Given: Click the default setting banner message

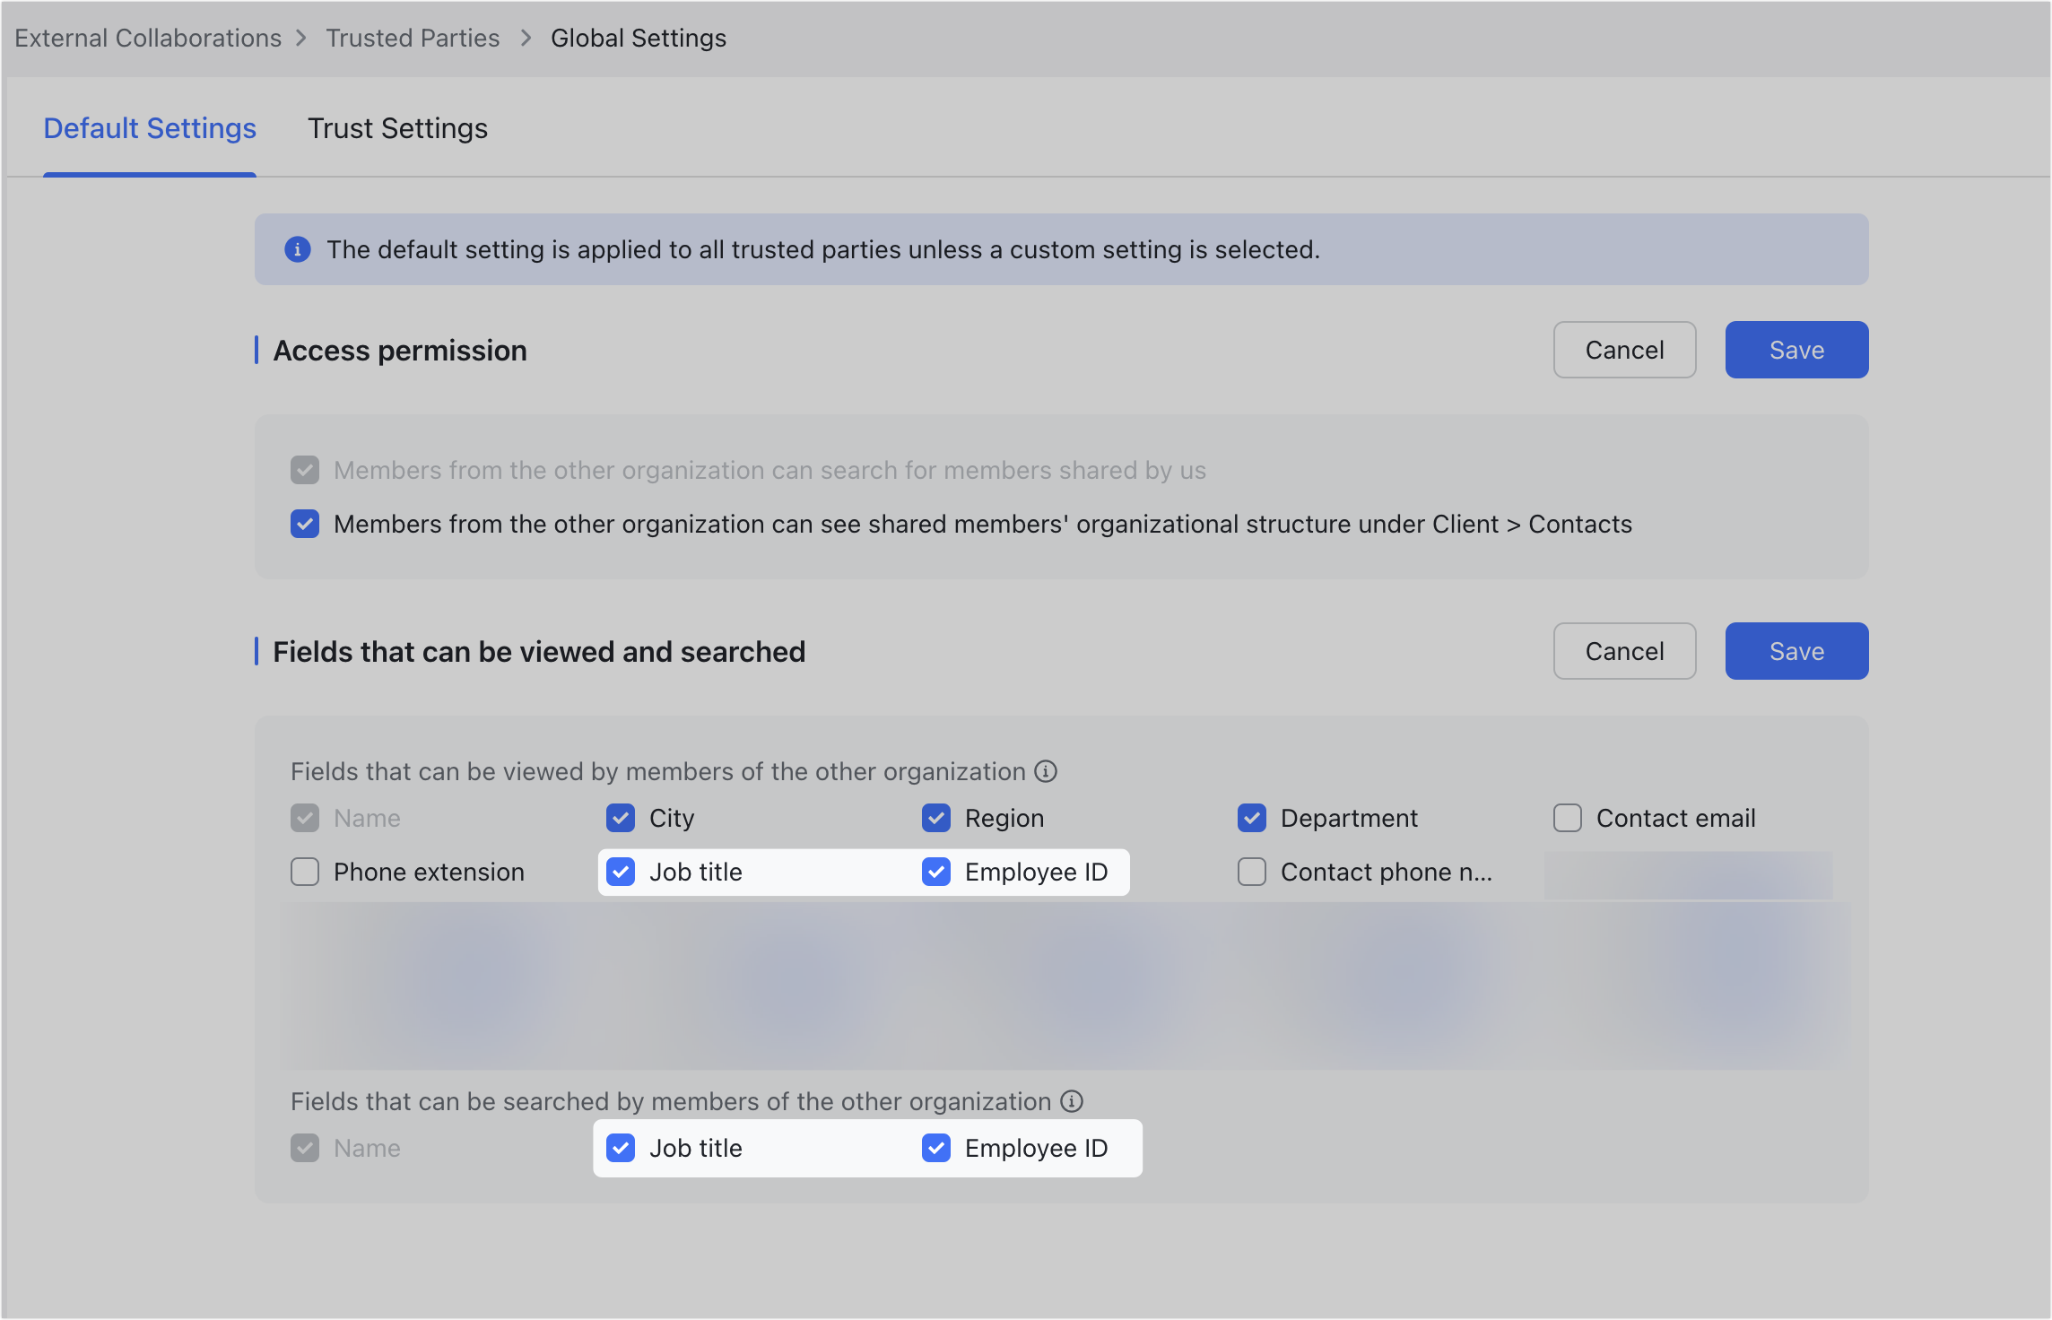Looking at the screenshot, I should 823,249.
